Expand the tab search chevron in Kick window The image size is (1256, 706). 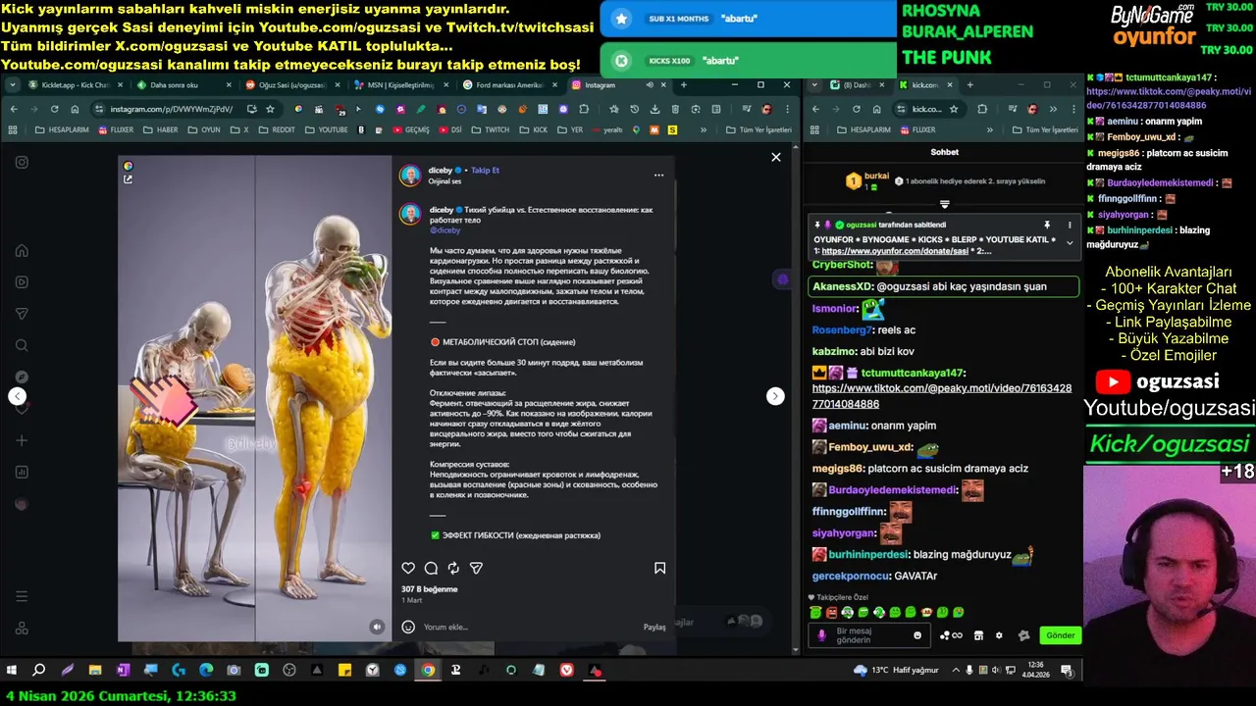(814, 85)
